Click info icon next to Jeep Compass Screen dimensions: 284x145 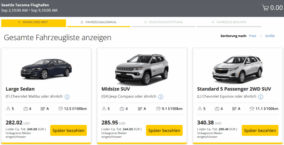pyautogui.click(x=161, y=97)
